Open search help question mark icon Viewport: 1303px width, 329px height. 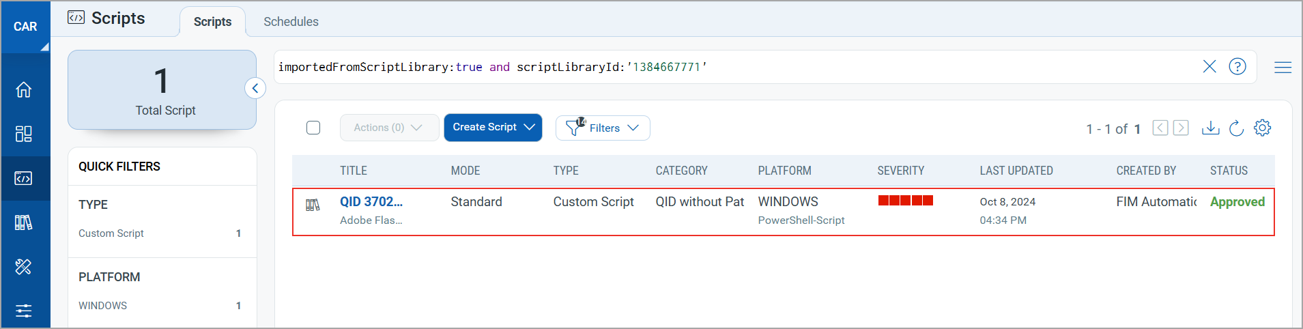click(x=1237, y=66)
